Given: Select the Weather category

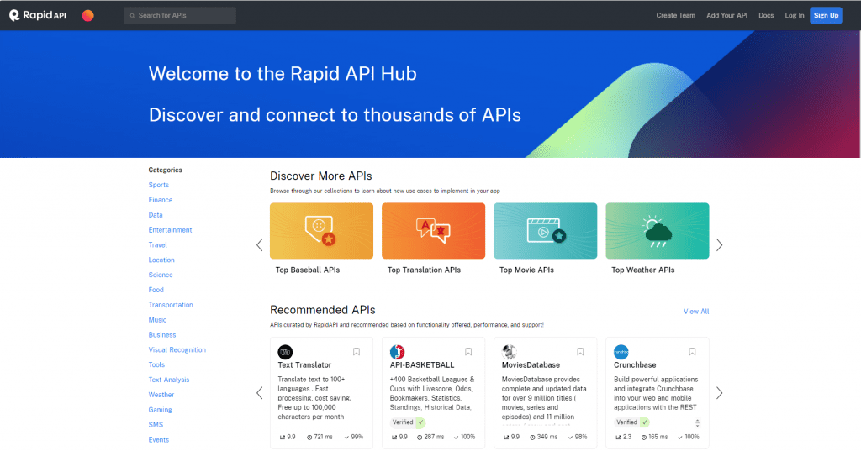Looking at the screenshot, I should (x=161, y=395).
